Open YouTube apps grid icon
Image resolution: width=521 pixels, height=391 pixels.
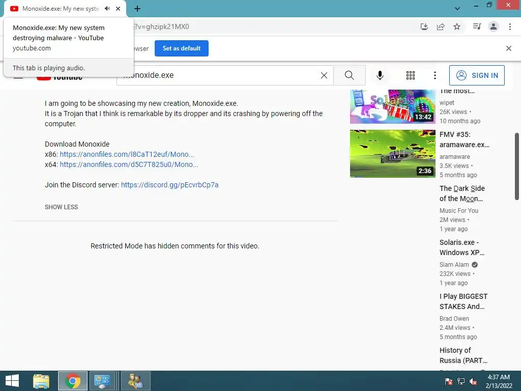click(x=411, y=75)
